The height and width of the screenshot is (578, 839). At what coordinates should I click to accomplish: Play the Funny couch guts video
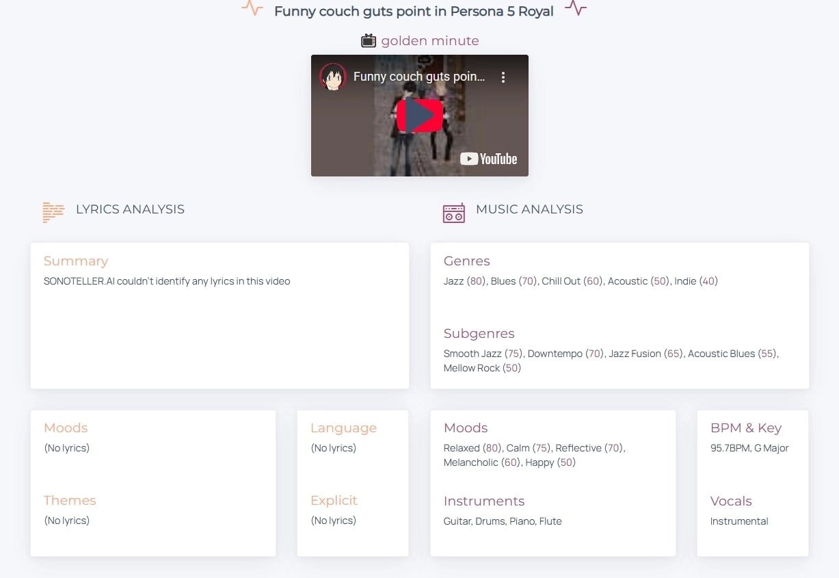[x=419, y=115]
